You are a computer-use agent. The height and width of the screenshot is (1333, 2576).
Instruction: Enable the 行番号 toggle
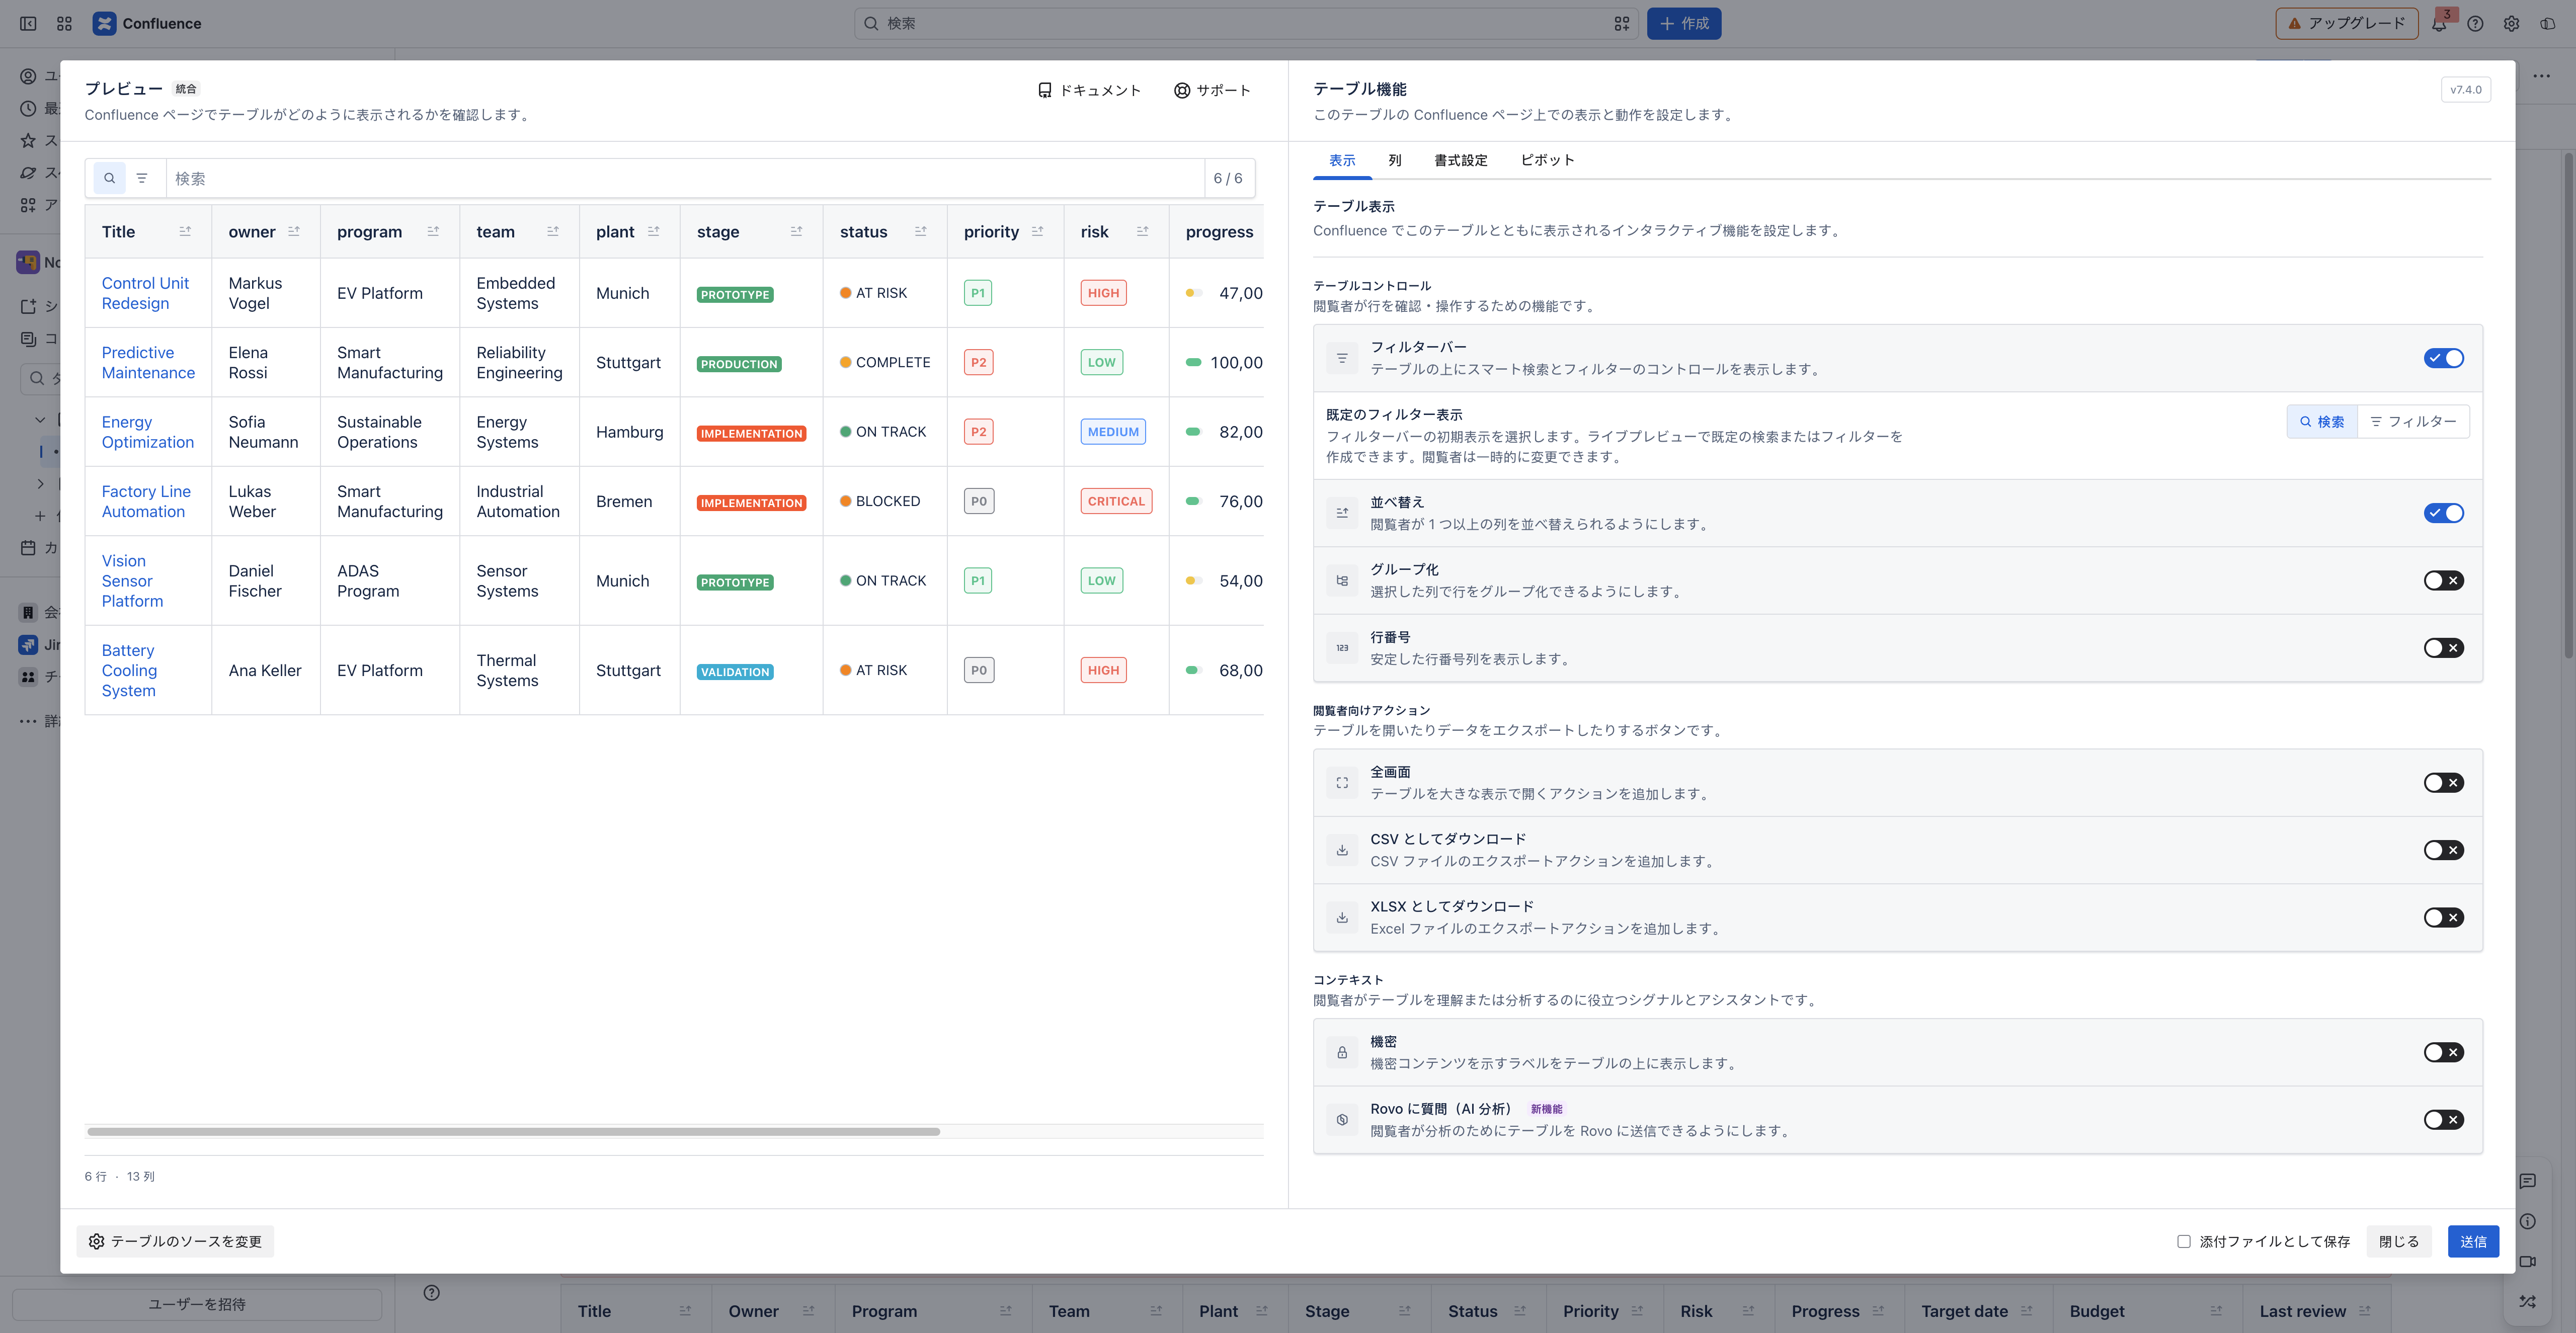tap(2443, 648)
